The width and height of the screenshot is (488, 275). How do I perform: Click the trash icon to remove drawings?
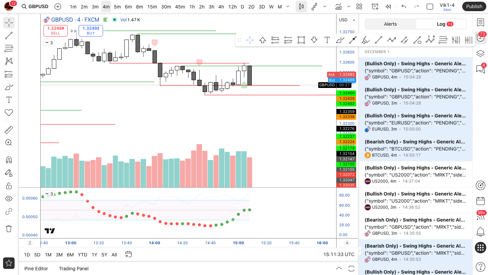click(x=9, y=229)
